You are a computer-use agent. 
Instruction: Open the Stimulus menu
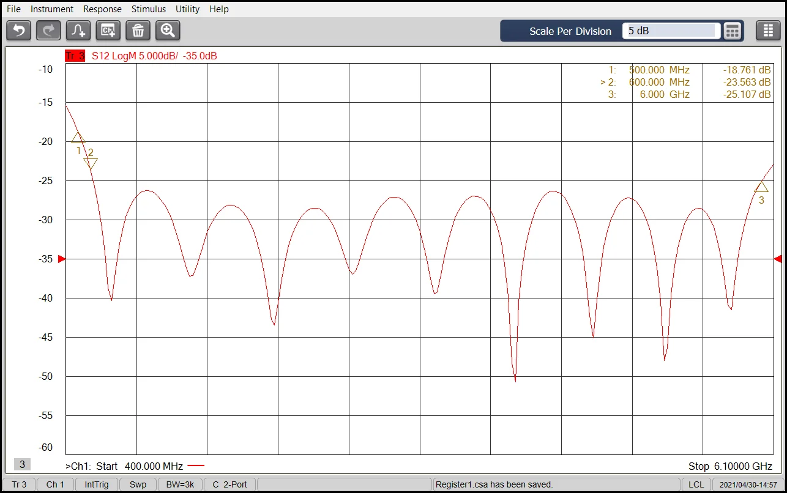click(149, 9)
